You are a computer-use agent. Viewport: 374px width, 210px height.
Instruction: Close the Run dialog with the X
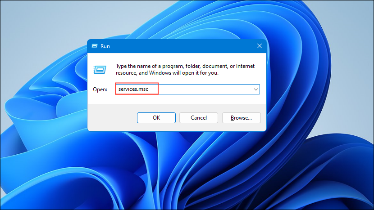(x=260, y=46)
